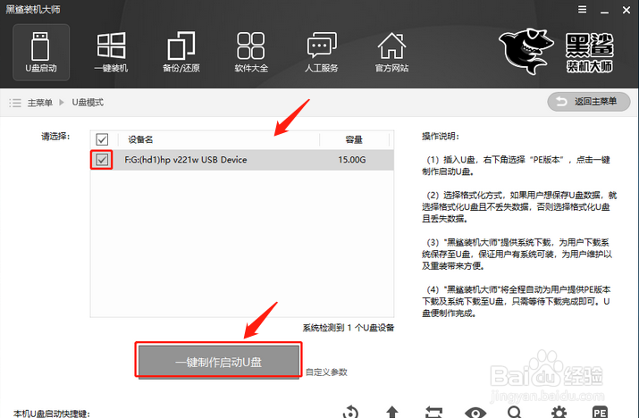Click the 返回主菜单 button

pyautogui.click(x=589, y=102)
